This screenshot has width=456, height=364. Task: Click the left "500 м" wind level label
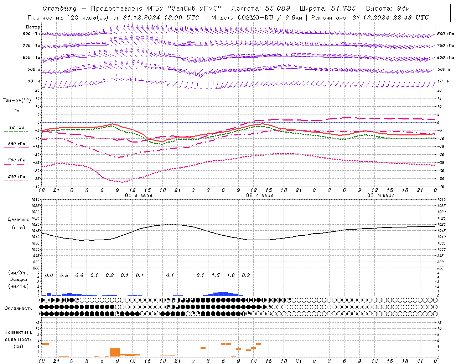click(x=34, y=69)
